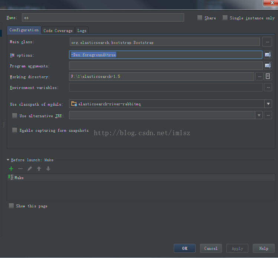Toggle Show this page checkbox
The image size is (278, 258).
12,206
